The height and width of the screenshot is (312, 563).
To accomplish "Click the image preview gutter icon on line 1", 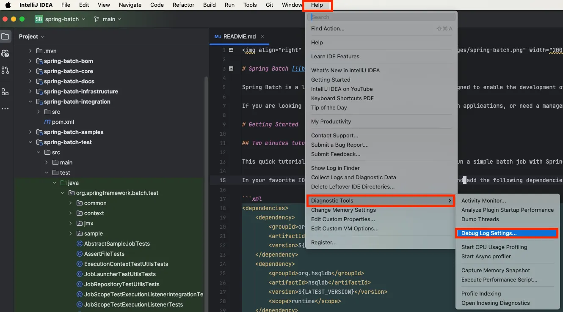I will pyautogui.click(x=231, y=50).
